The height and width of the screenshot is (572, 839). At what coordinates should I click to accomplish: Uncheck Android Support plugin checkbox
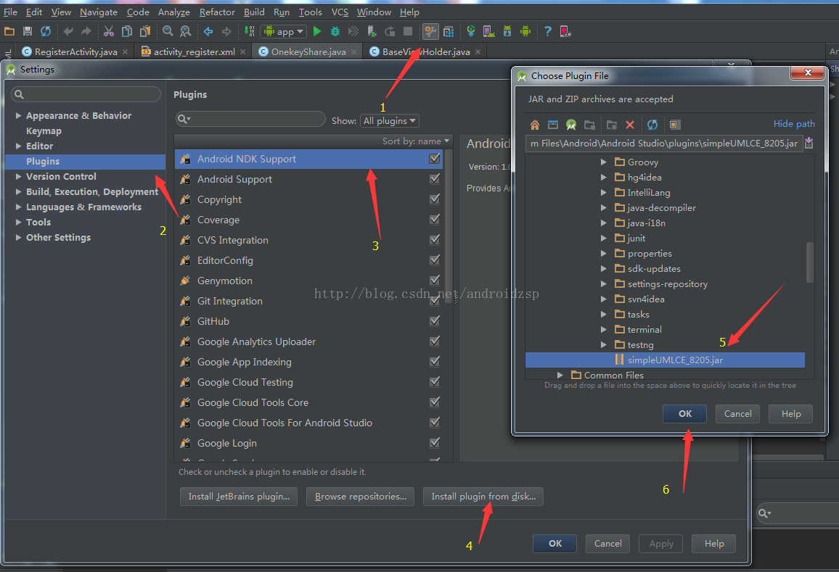[435, 178]
